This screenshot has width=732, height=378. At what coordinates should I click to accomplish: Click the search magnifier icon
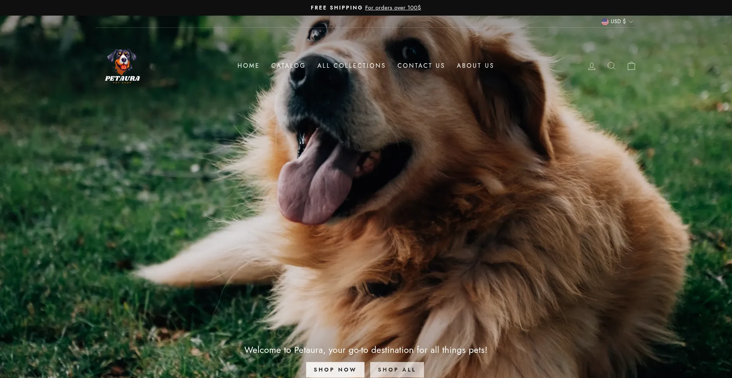point(612,66)
